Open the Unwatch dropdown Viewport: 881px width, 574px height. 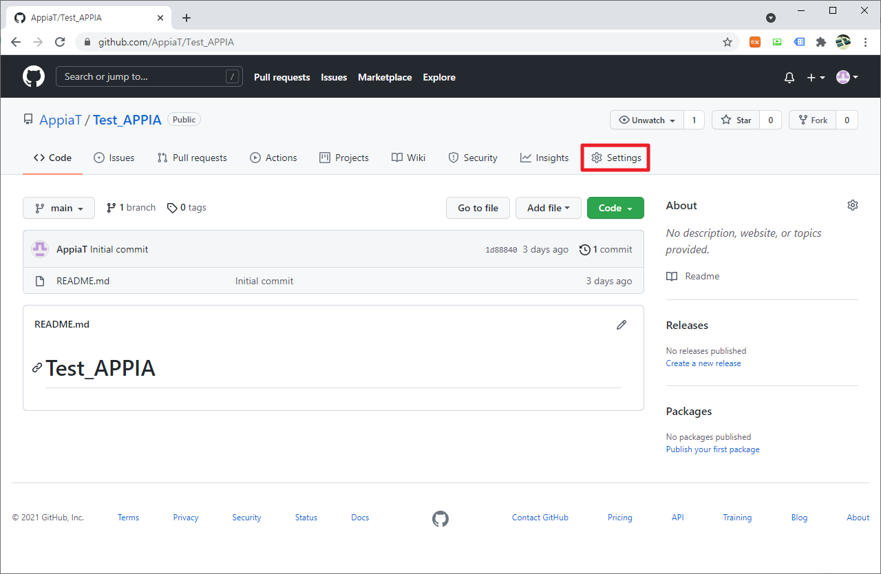pos(647,120)
